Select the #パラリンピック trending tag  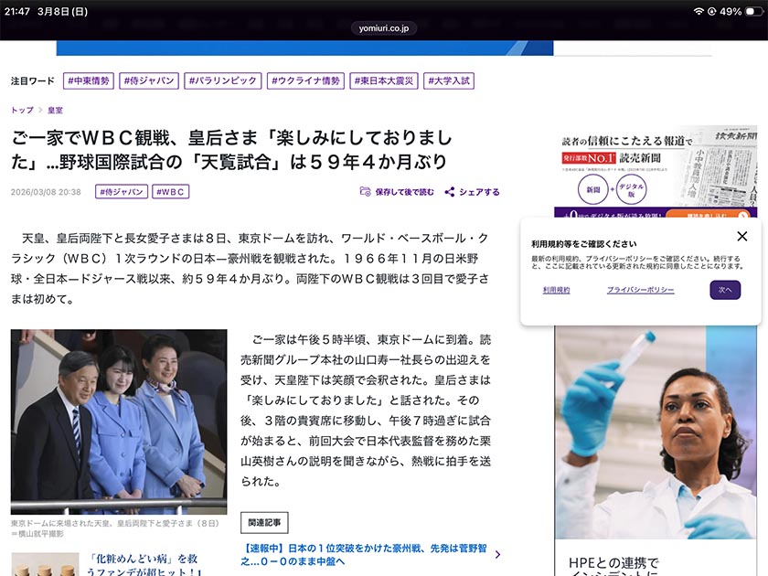click(x=222, y=80)
